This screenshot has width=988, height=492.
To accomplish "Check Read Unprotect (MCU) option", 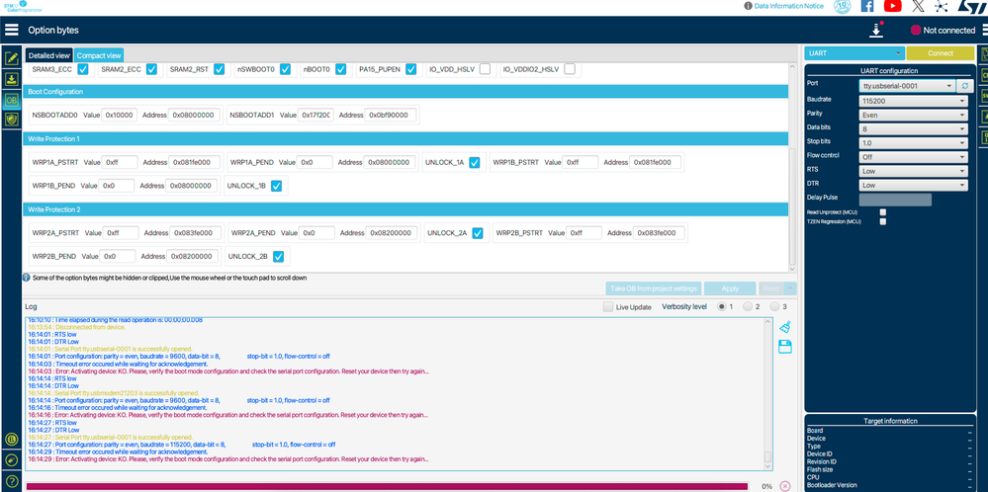I will pos(883,212).
